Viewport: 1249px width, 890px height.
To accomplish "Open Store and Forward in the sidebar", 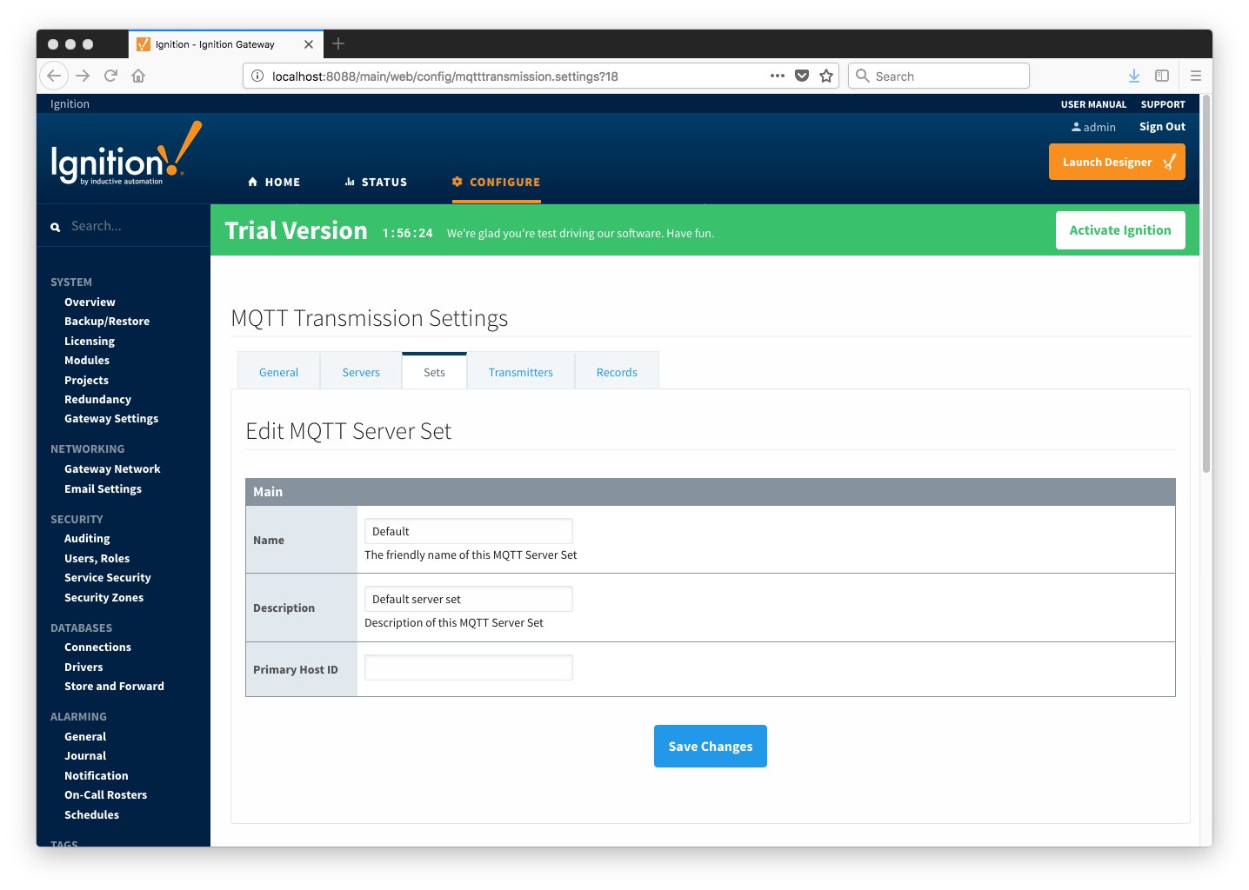I will coord(114,687).
